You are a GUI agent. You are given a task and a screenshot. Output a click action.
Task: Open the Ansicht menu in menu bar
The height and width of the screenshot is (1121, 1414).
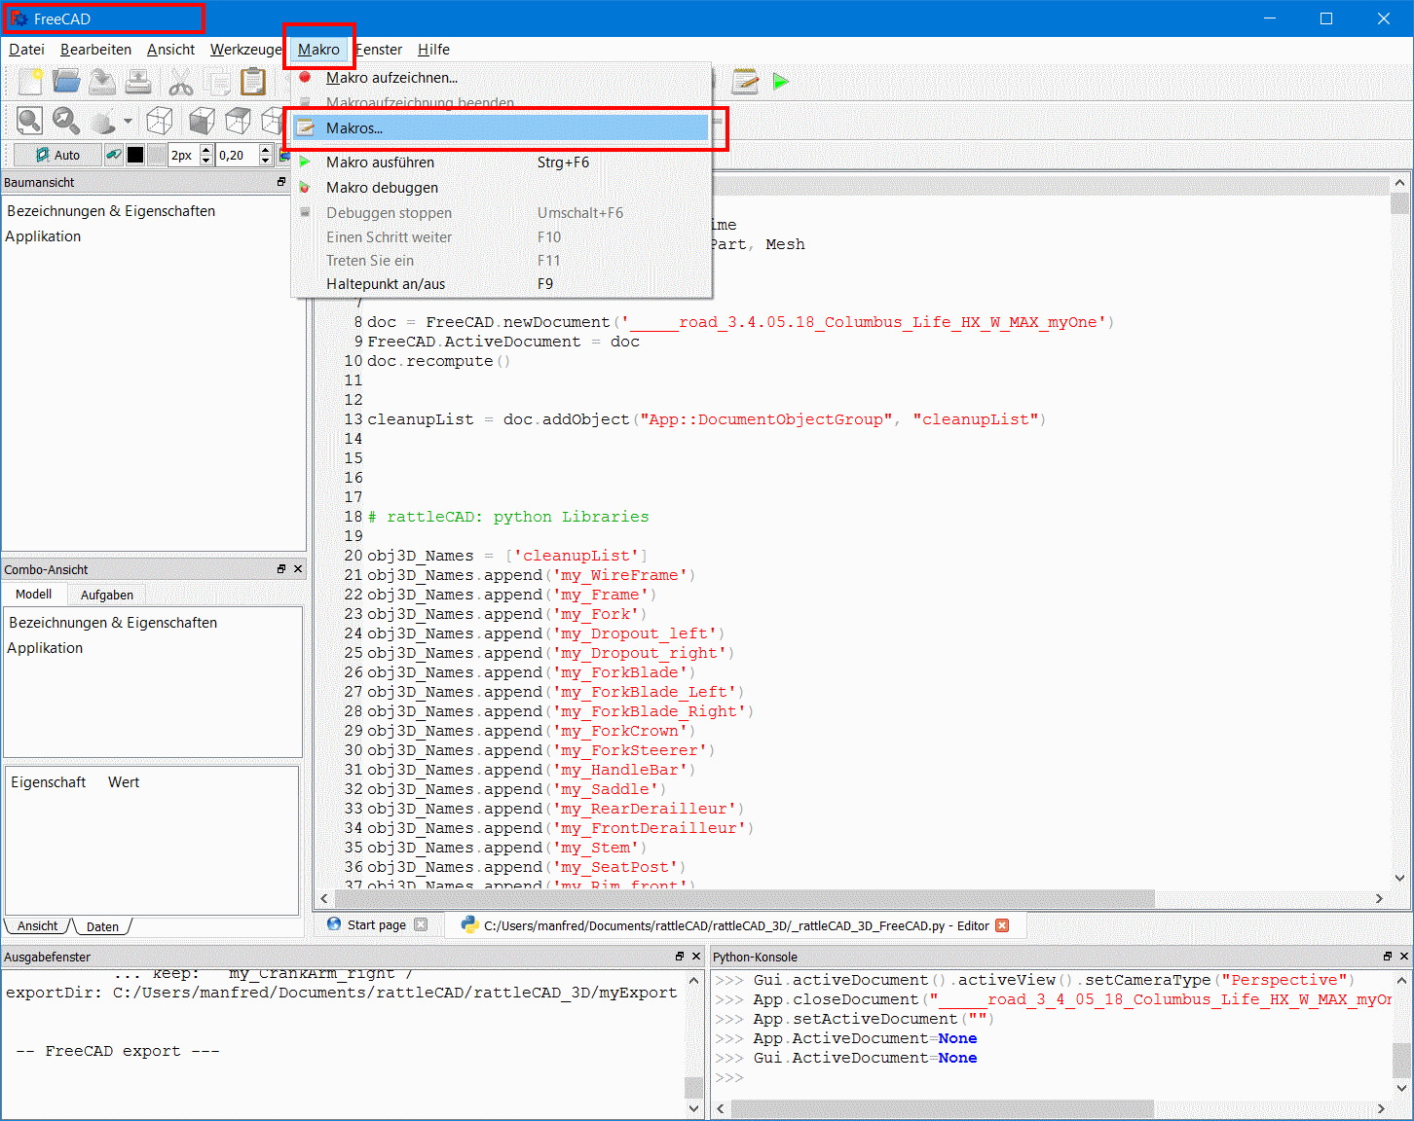170,50
